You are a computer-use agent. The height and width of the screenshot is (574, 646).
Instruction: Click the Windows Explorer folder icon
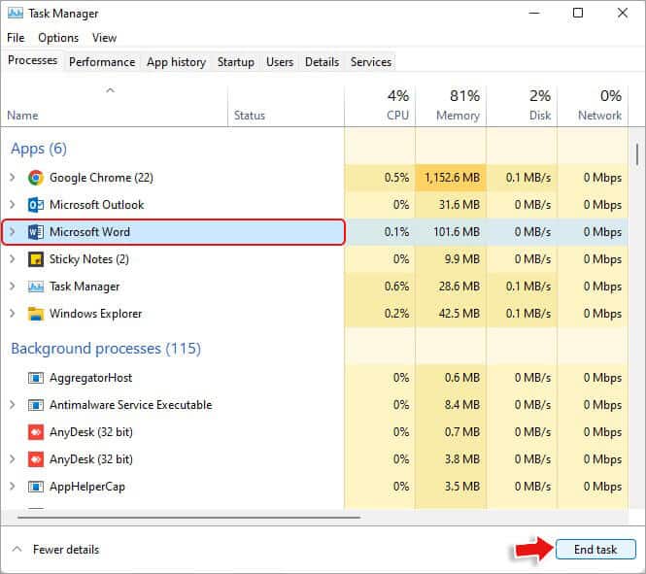tap(36, 314)
